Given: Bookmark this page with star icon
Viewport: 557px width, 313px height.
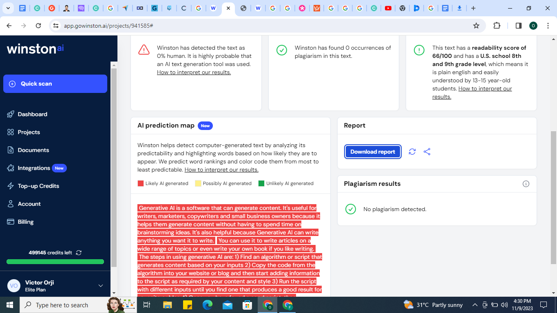Looking at the screenshot, I should click(476, 26).
